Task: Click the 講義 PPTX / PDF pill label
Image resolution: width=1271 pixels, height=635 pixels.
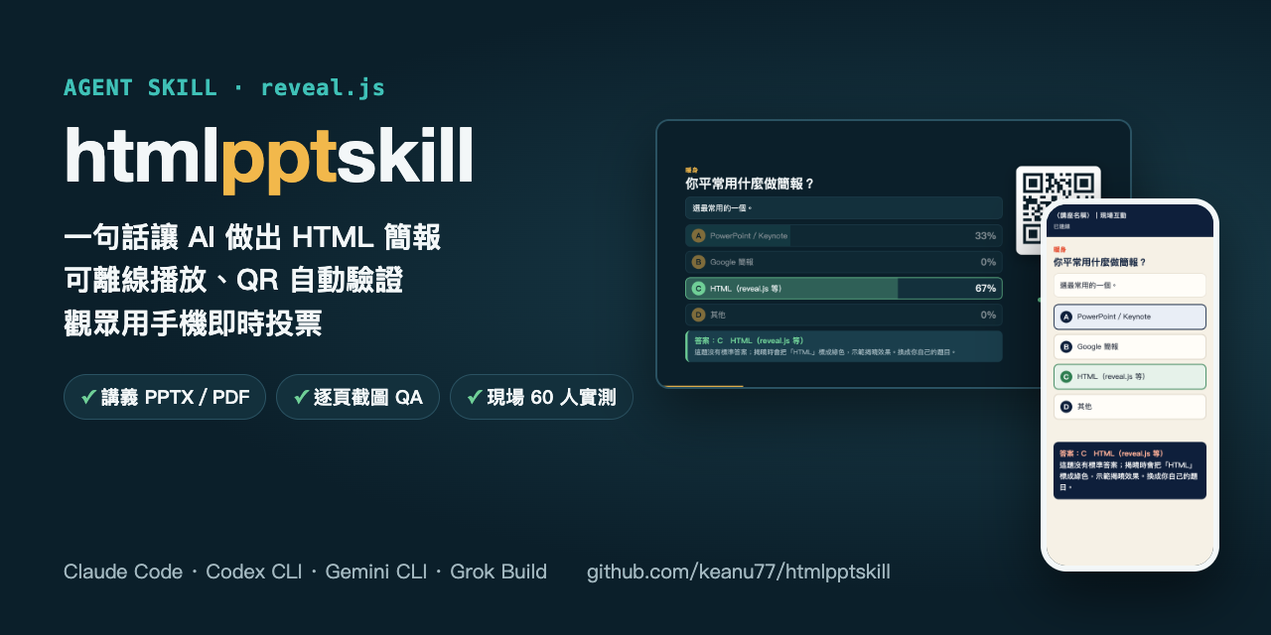Action: click(x=177, y=397)
